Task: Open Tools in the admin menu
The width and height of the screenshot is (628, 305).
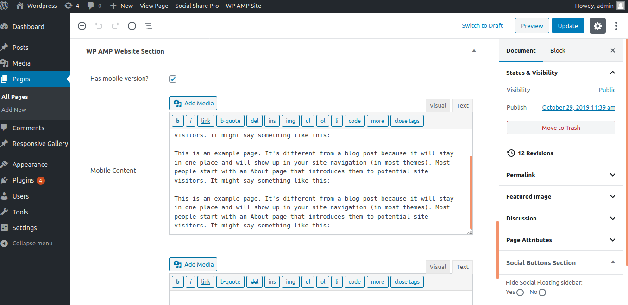Action: pyautogui.click(x=35, y=212)
